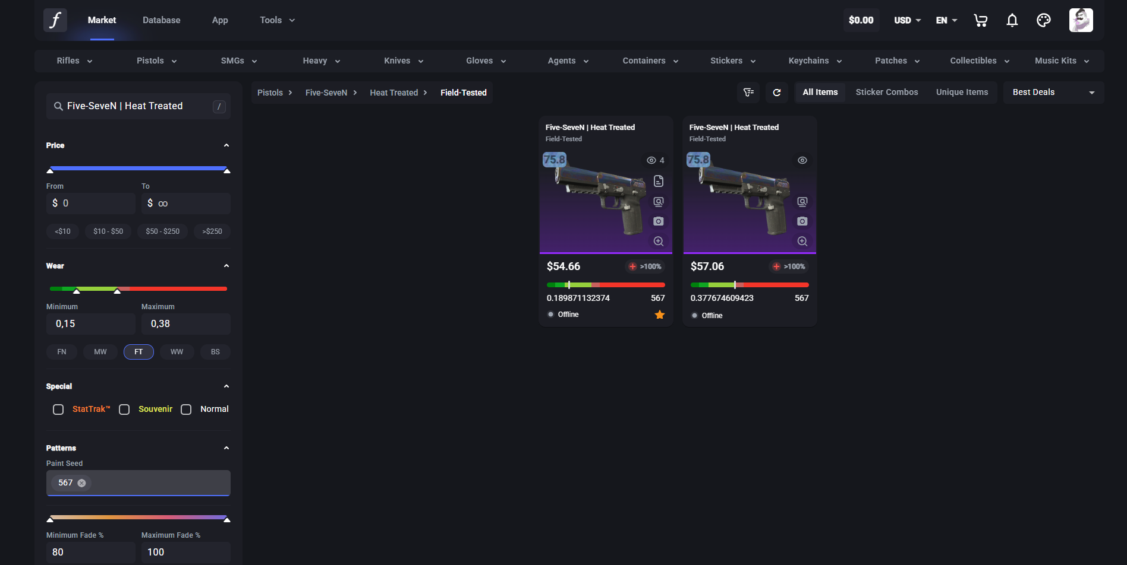The width and height of the screenshot is (1127, 565).
Task: Toggle the MW wear filter
Action: tap(100, 352)
